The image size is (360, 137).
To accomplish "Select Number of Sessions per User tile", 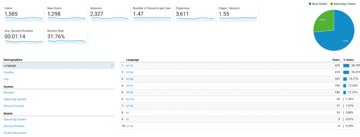I will (152, 15).
